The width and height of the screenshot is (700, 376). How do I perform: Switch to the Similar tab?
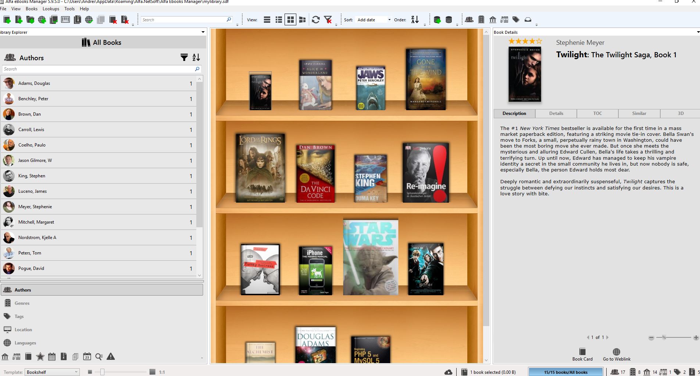(x=639, y=113)
